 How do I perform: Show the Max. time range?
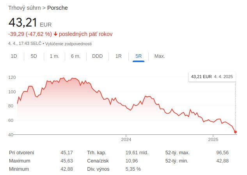coord(160,56)
